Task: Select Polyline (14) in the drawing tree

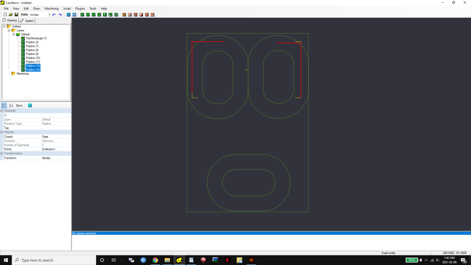Action: pyautogui.click(x=33, y=69)
